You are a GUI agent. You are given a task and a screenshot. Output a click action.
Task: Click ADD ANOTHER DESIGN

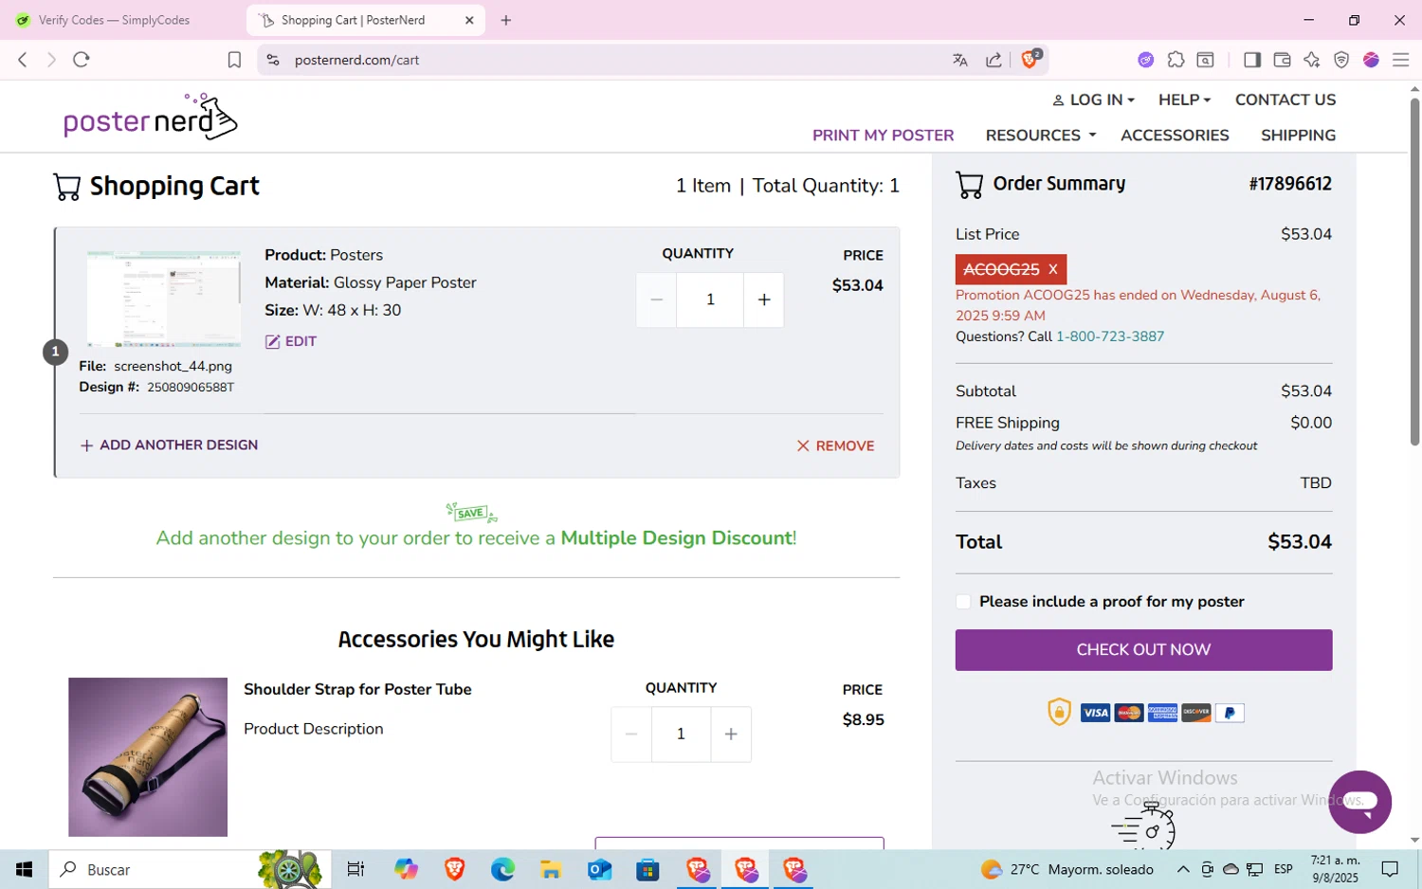coord(169,444)
